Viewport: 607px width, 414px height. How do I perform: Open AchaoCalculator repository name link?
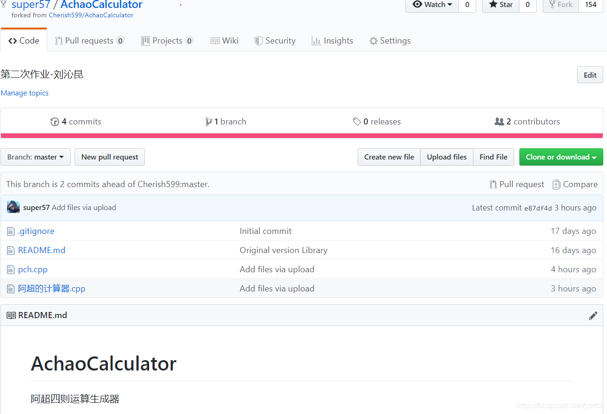(x=102, y=5)
